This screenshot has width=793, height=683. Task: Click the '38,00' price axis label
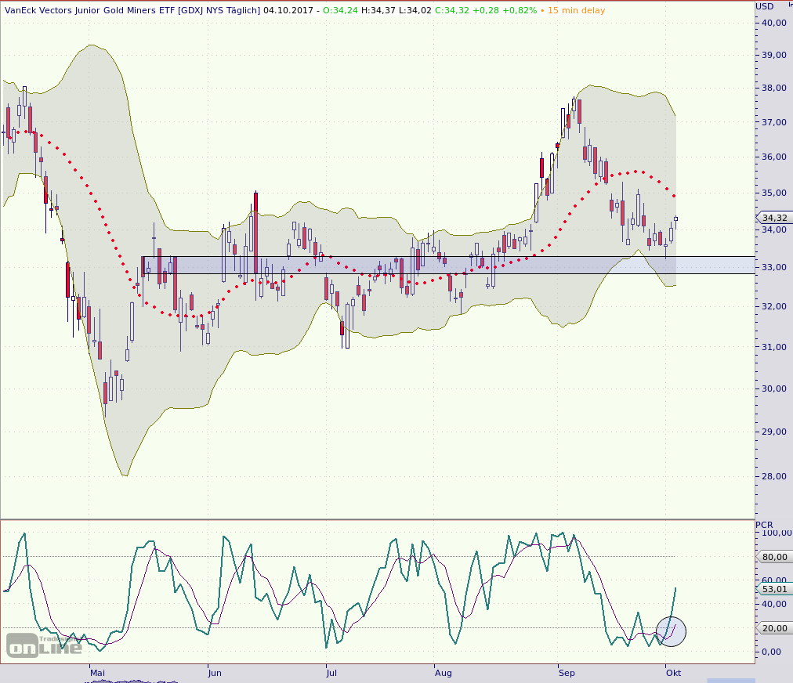(773, 88)
